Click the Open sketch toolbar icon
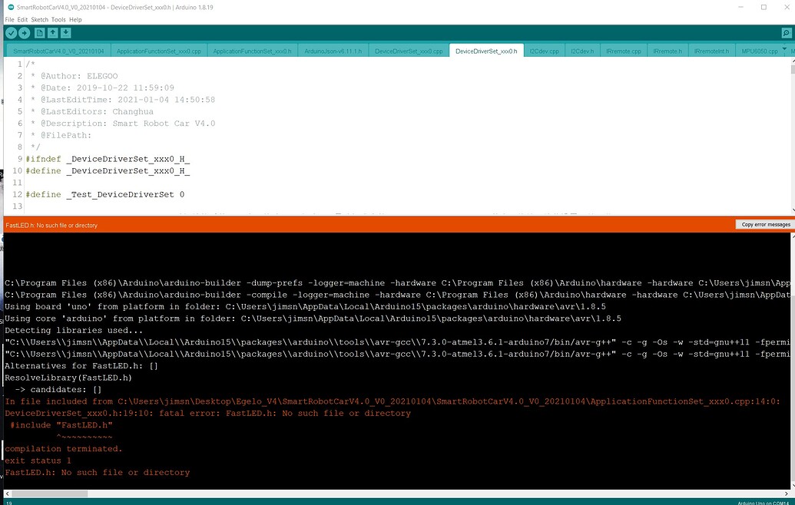Image resolution: width=795 pixels, height=505 pixels. (x=54, y=33)
